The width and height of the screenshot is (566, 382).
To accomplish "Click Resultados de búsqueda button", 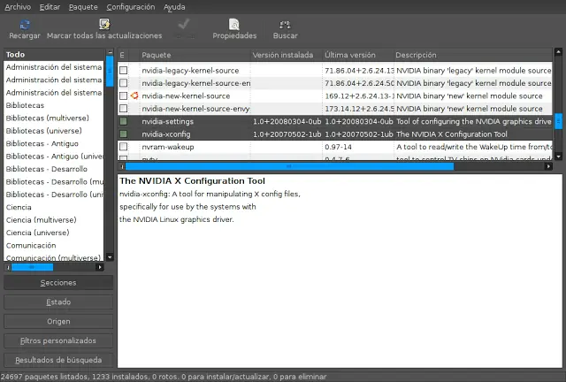I will coord(58,360).
